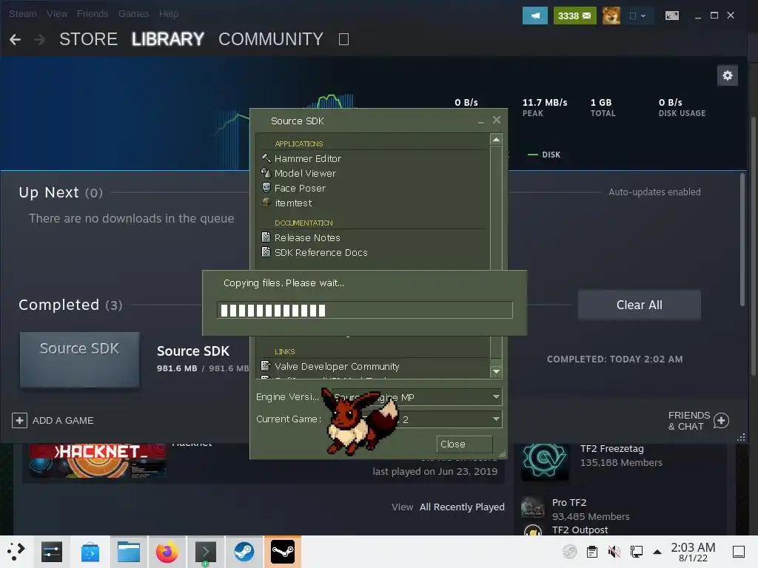The height and width of the screenshot is (568, 758).
Task: Click the TF2 Freezetag group avatar
Action: point(544,461)
